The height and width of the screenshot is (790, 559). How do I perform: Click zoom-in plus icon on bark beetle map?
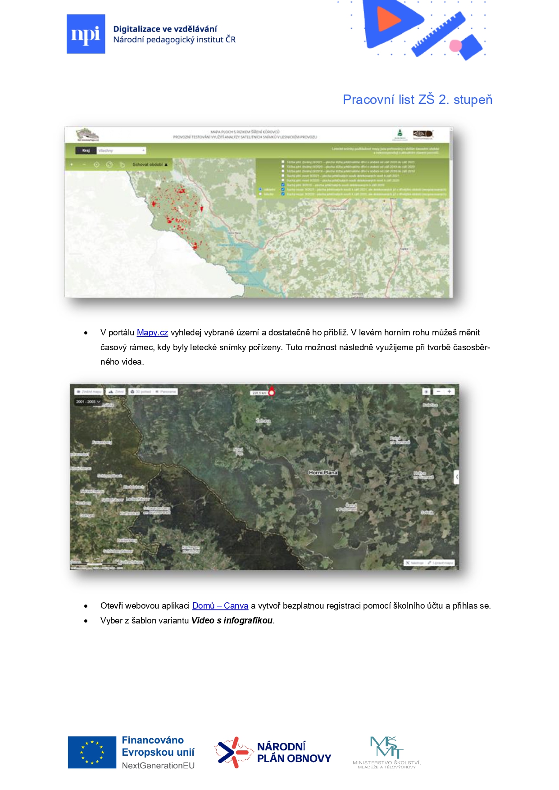click(x=72, y=165)
